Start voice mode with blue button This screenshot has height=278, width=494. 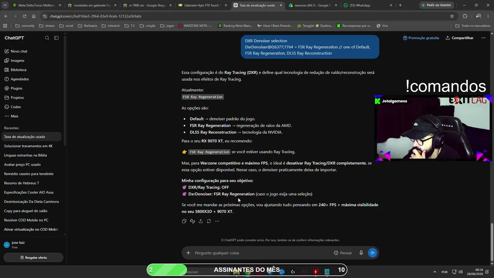[372, 253]
